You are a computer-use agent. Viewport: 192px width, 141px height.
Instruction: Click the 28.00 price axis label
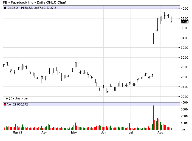coord(185,67)
